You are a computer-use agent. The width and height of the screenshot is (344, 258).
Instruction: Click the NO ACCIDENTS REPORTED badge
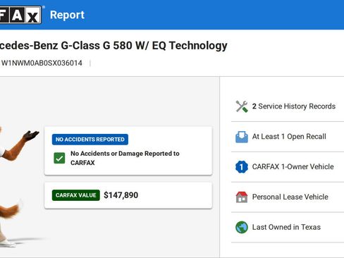[x=90, y=140]
